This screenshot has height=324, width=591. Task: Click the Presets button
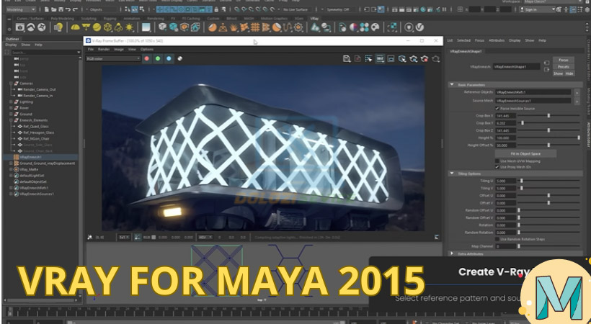(x=562, y=66)
